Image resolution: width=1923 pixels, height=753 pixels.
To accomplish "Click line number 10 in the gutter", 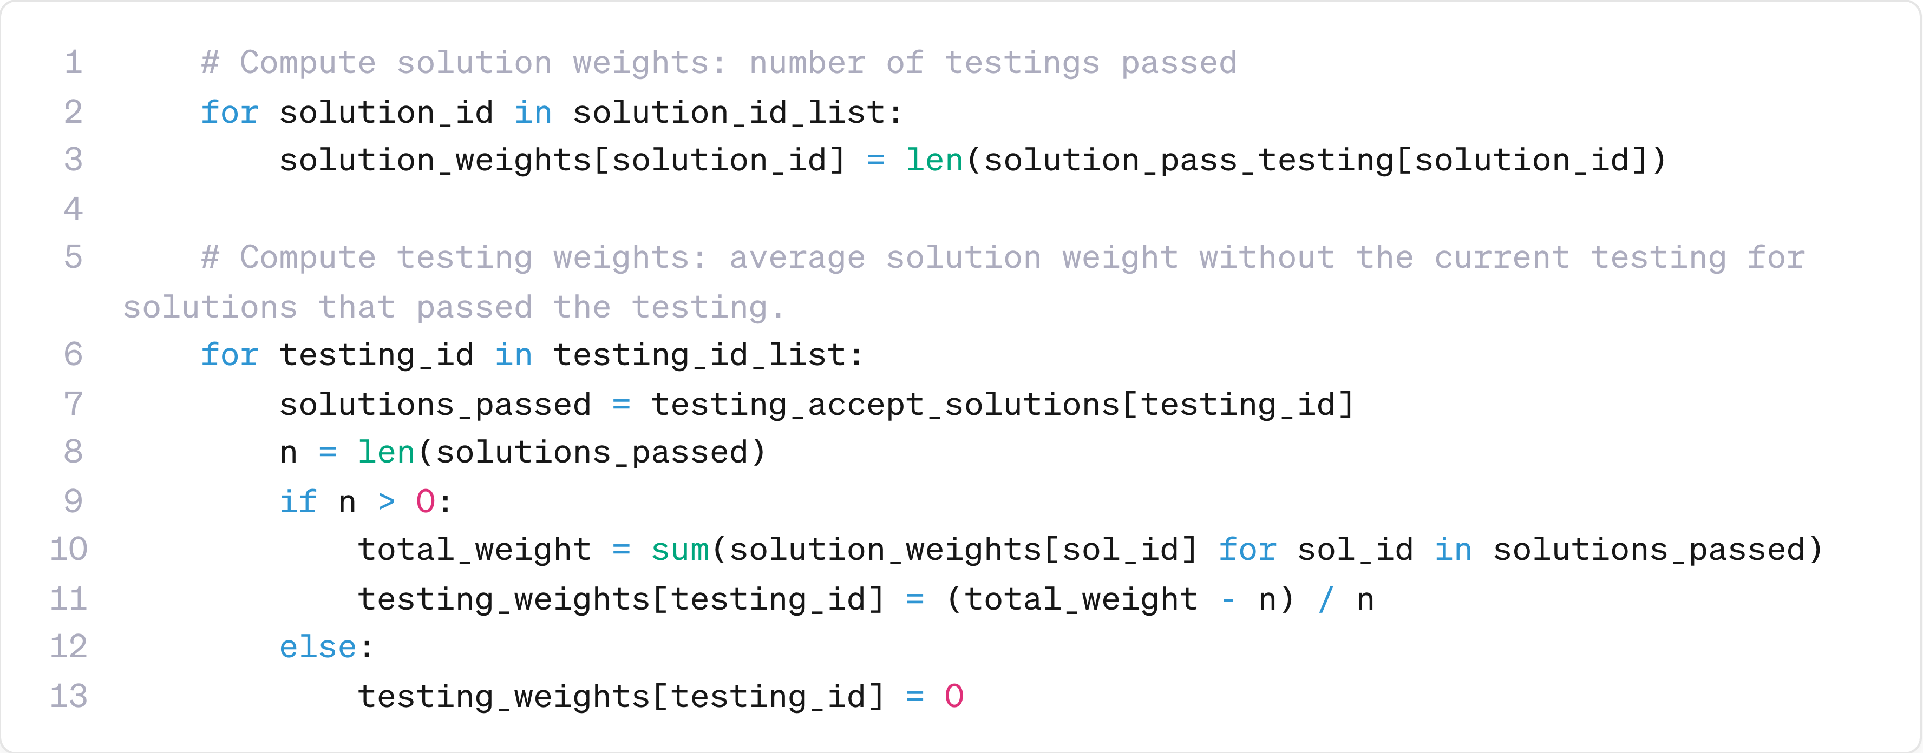I will pyautogui.click(x=69, y=550).
